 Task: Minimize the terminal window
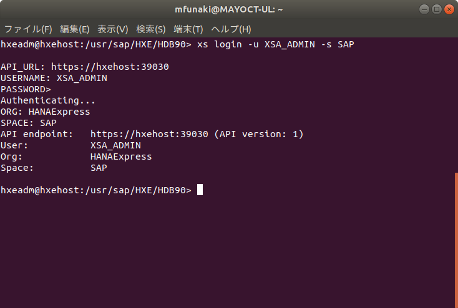pos(424,9)
